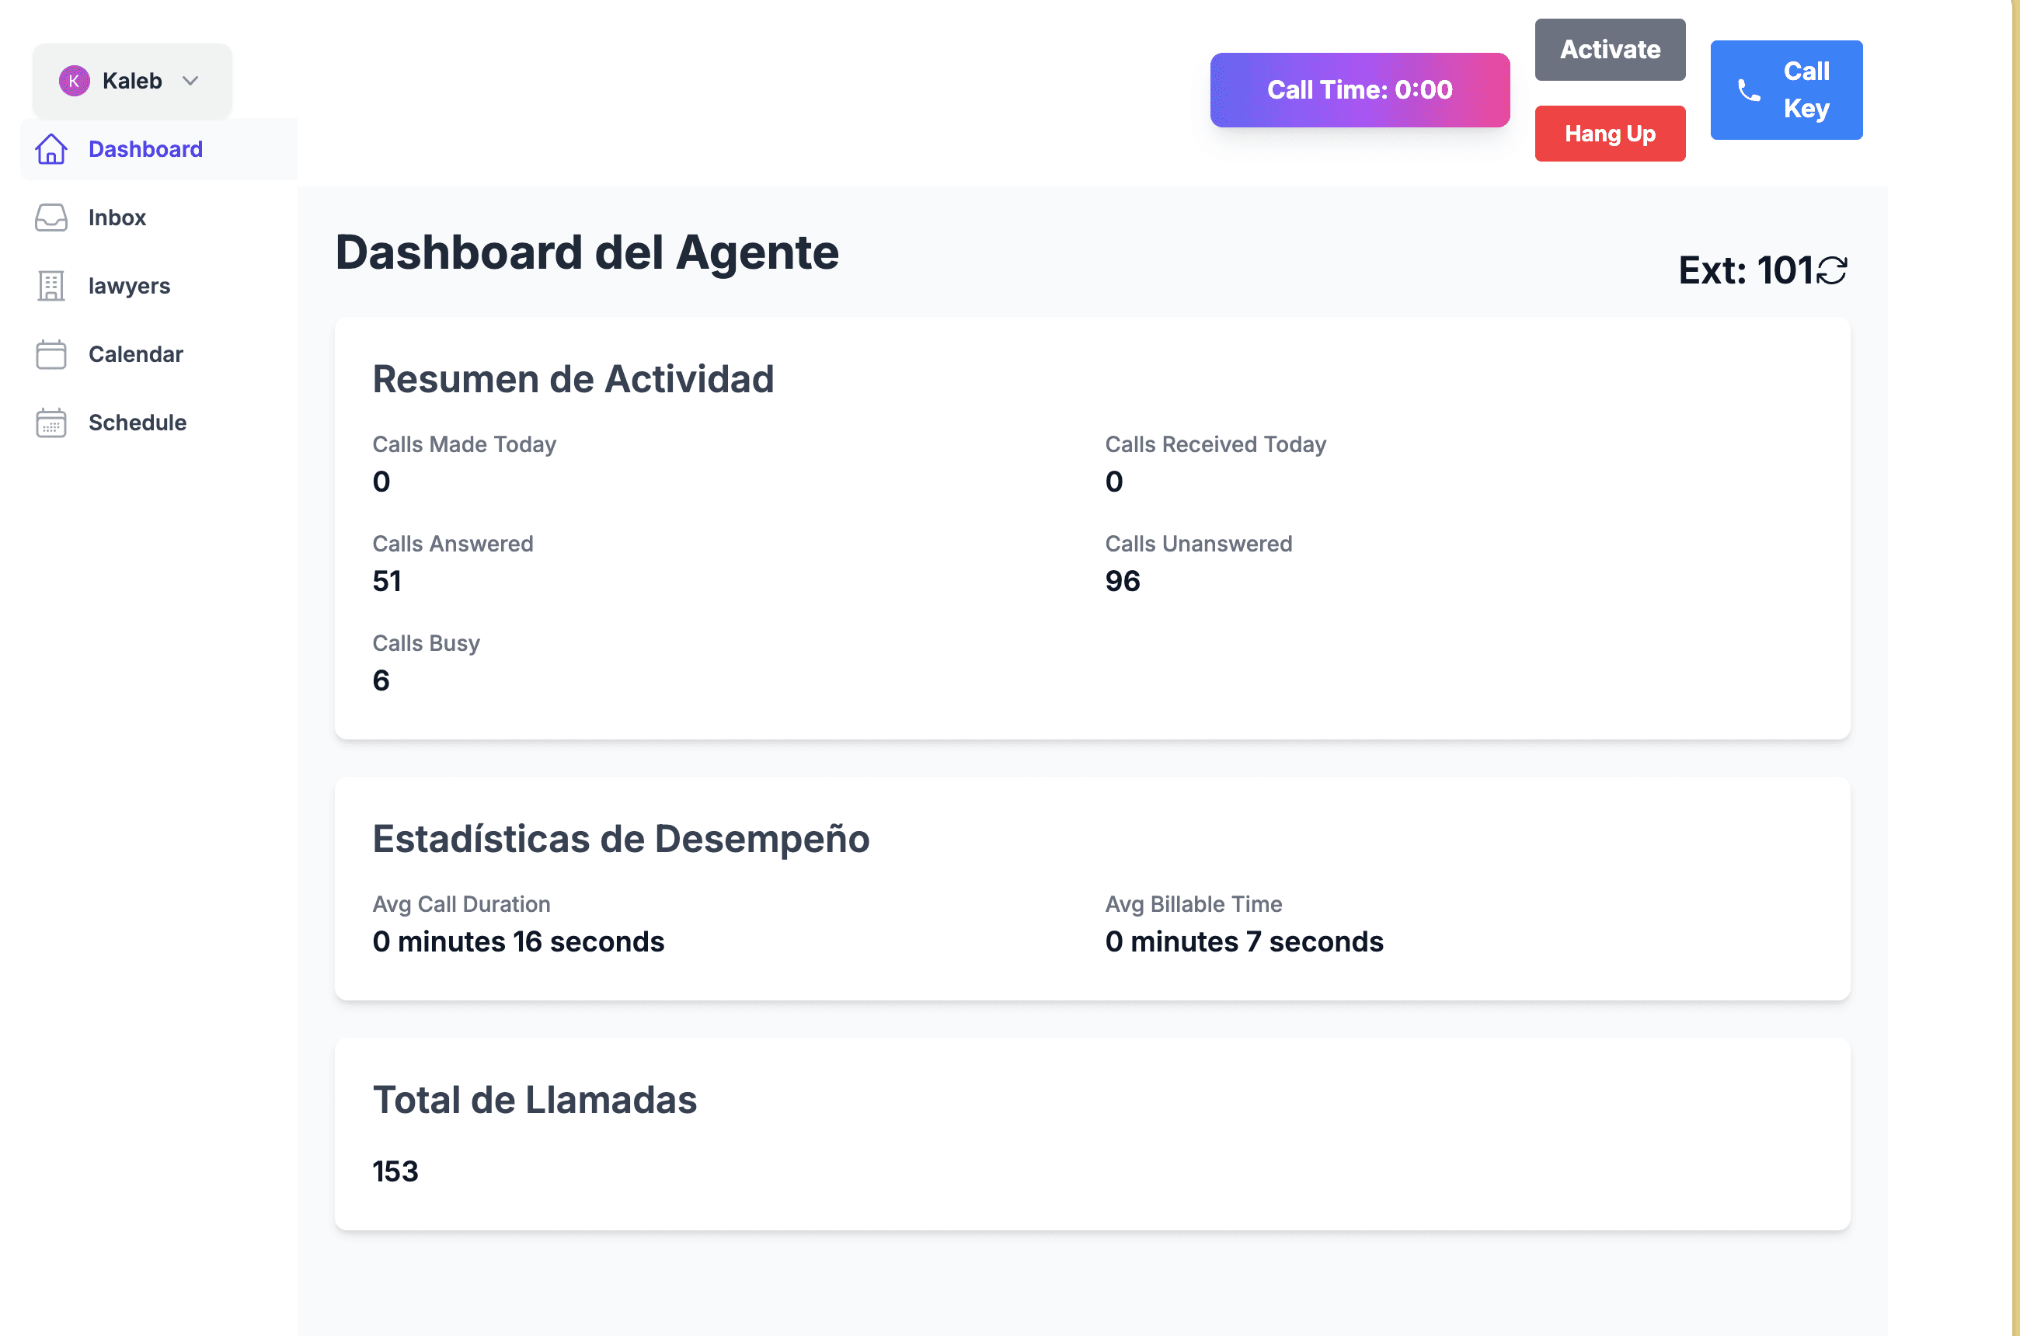Screen dimensions: 2020x1336
Task: Navigate to the Schedule section
Action: pos(138,422)
